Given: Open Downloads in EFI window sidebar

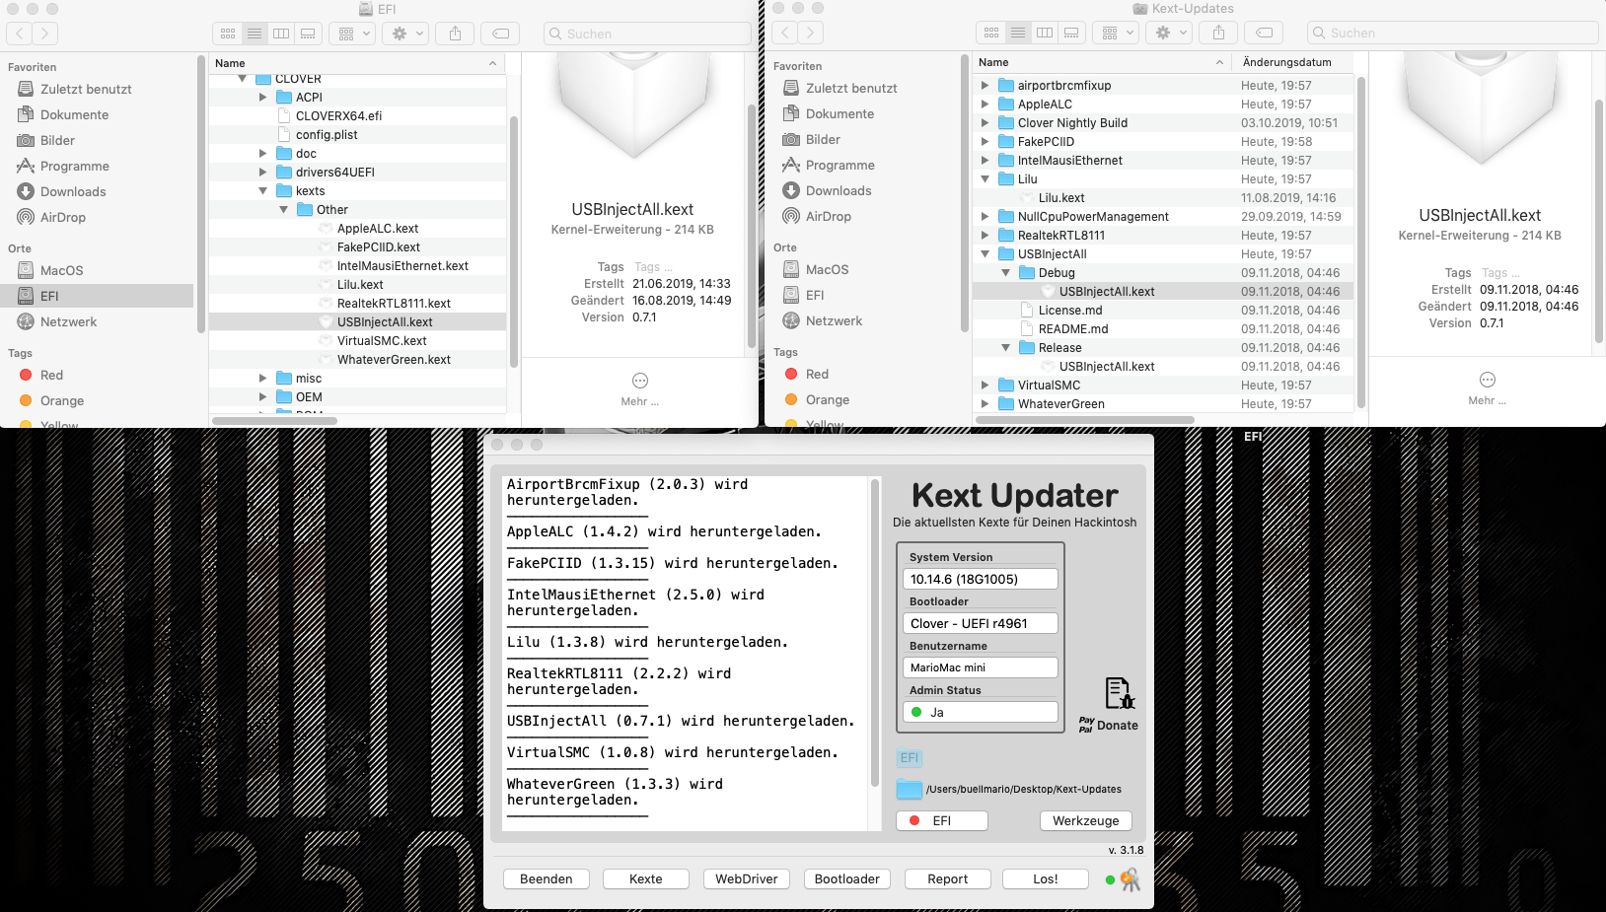Looking at the screenshot, I should 73,191.
